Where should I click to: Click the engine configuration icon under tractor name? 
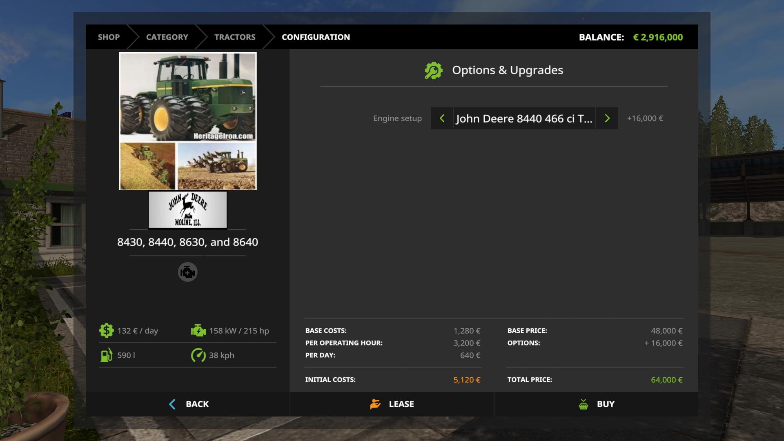(187, 272)
